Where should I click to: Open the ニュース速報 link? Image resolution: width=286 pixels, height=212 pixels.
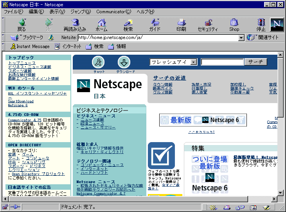tap(92, 120)
